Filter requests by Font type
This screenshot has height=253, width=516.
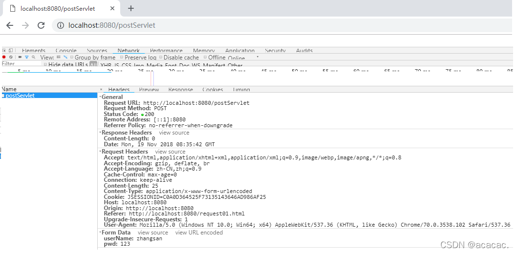[x=171, y=65]
